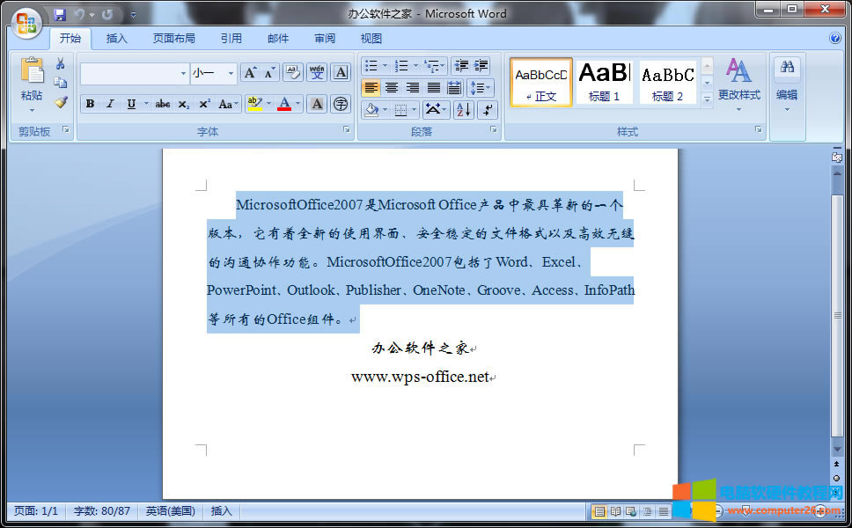Apply character border to text

[x=341, y=72]
